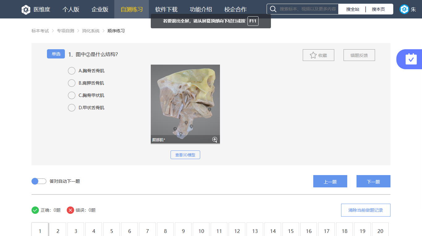Click the star icon on 收藏 button
The image size is (422, 236).
[x=313, y=55]
